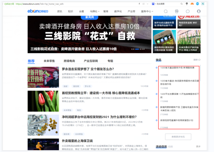Open the 产业带 navigation menu item
The height and width of the screenshot is (152, 214).
tap(131, 11)
